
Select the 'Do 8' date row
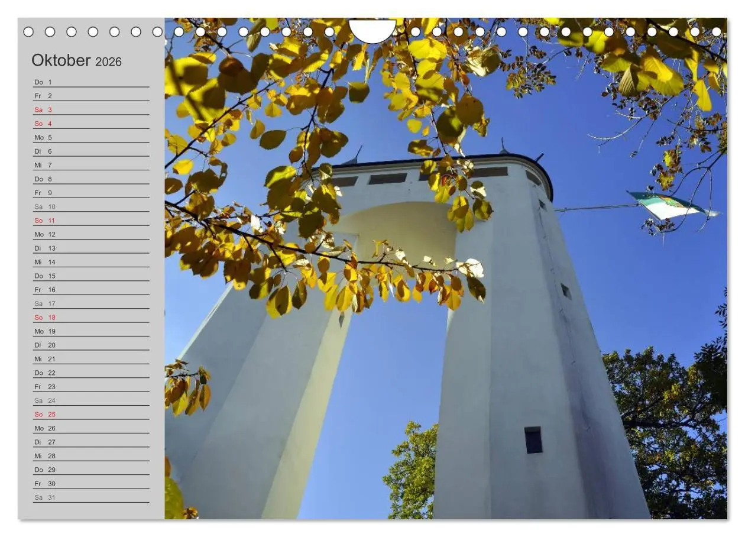(91, 179)
